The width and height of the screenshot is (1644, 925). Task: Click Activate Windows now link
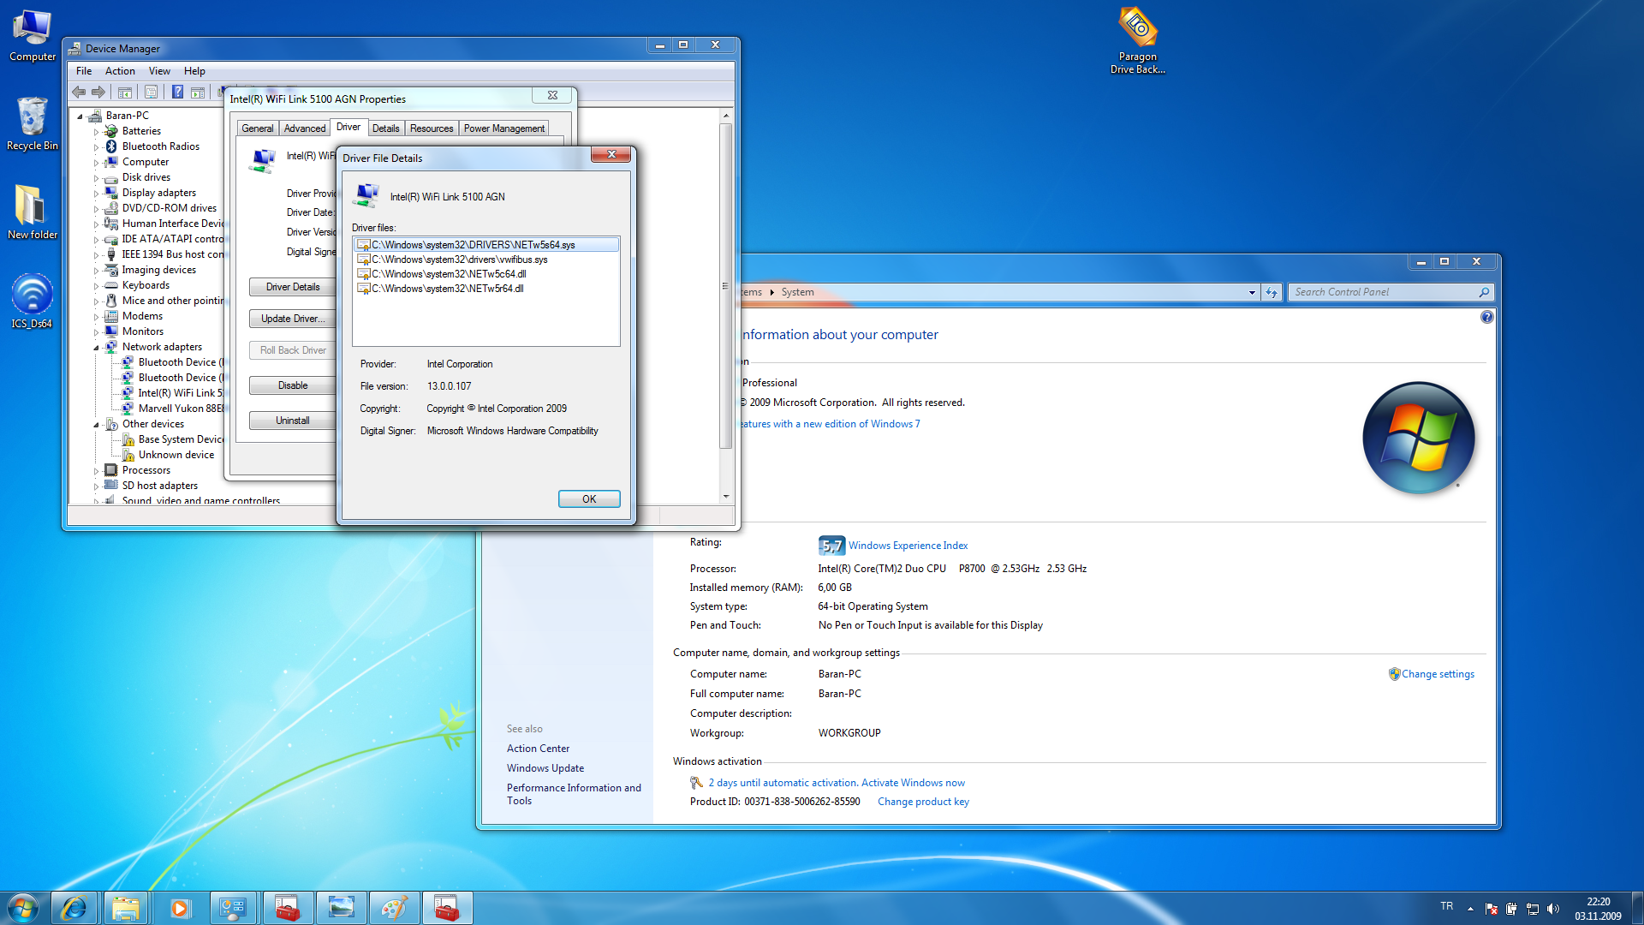pyautogui.click(x=913, y=783)
